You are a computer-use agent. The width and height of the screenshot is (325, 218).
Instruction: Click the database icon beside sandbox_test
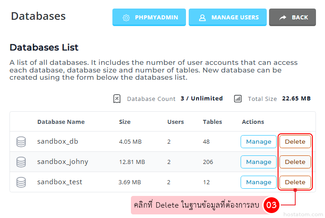(x=21, y=182)
